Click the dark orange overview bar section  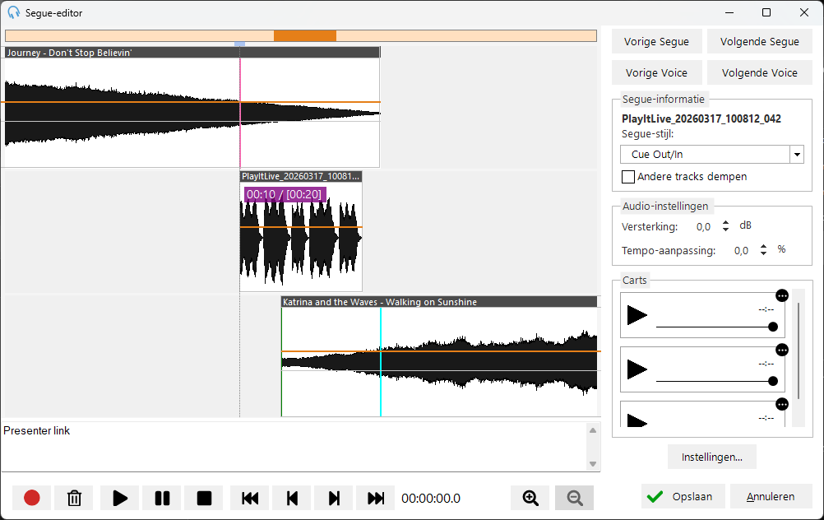(x=305, y=35)
